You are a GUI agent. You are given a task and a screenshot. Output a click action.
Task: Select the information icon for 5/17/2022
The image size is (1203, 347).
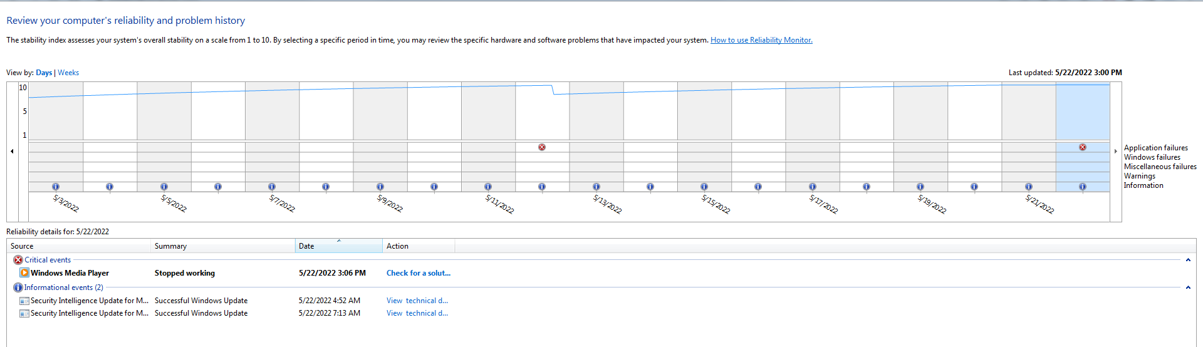(813, 187)
